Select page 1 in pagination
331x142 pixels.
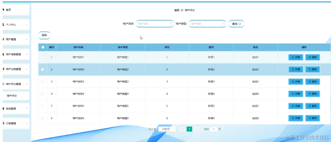point(189,129)
